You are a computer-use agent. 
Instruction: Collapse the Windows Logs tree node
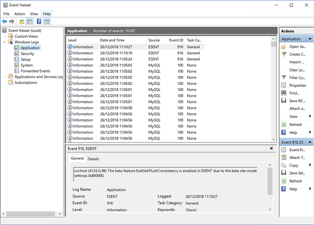point(5,42)
